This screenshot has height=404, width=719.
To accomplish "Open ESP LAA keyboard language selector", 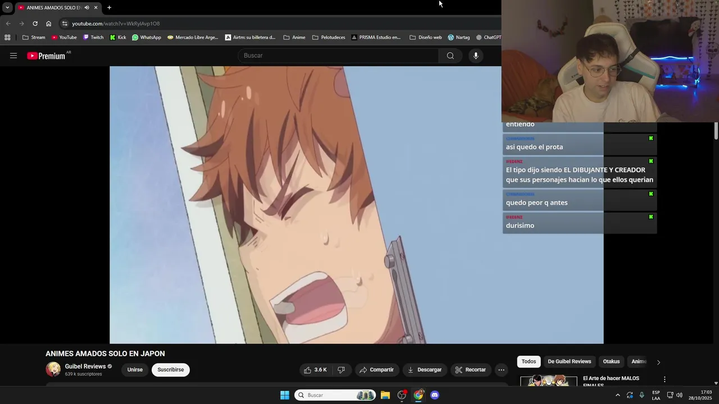I will [656, 395].
